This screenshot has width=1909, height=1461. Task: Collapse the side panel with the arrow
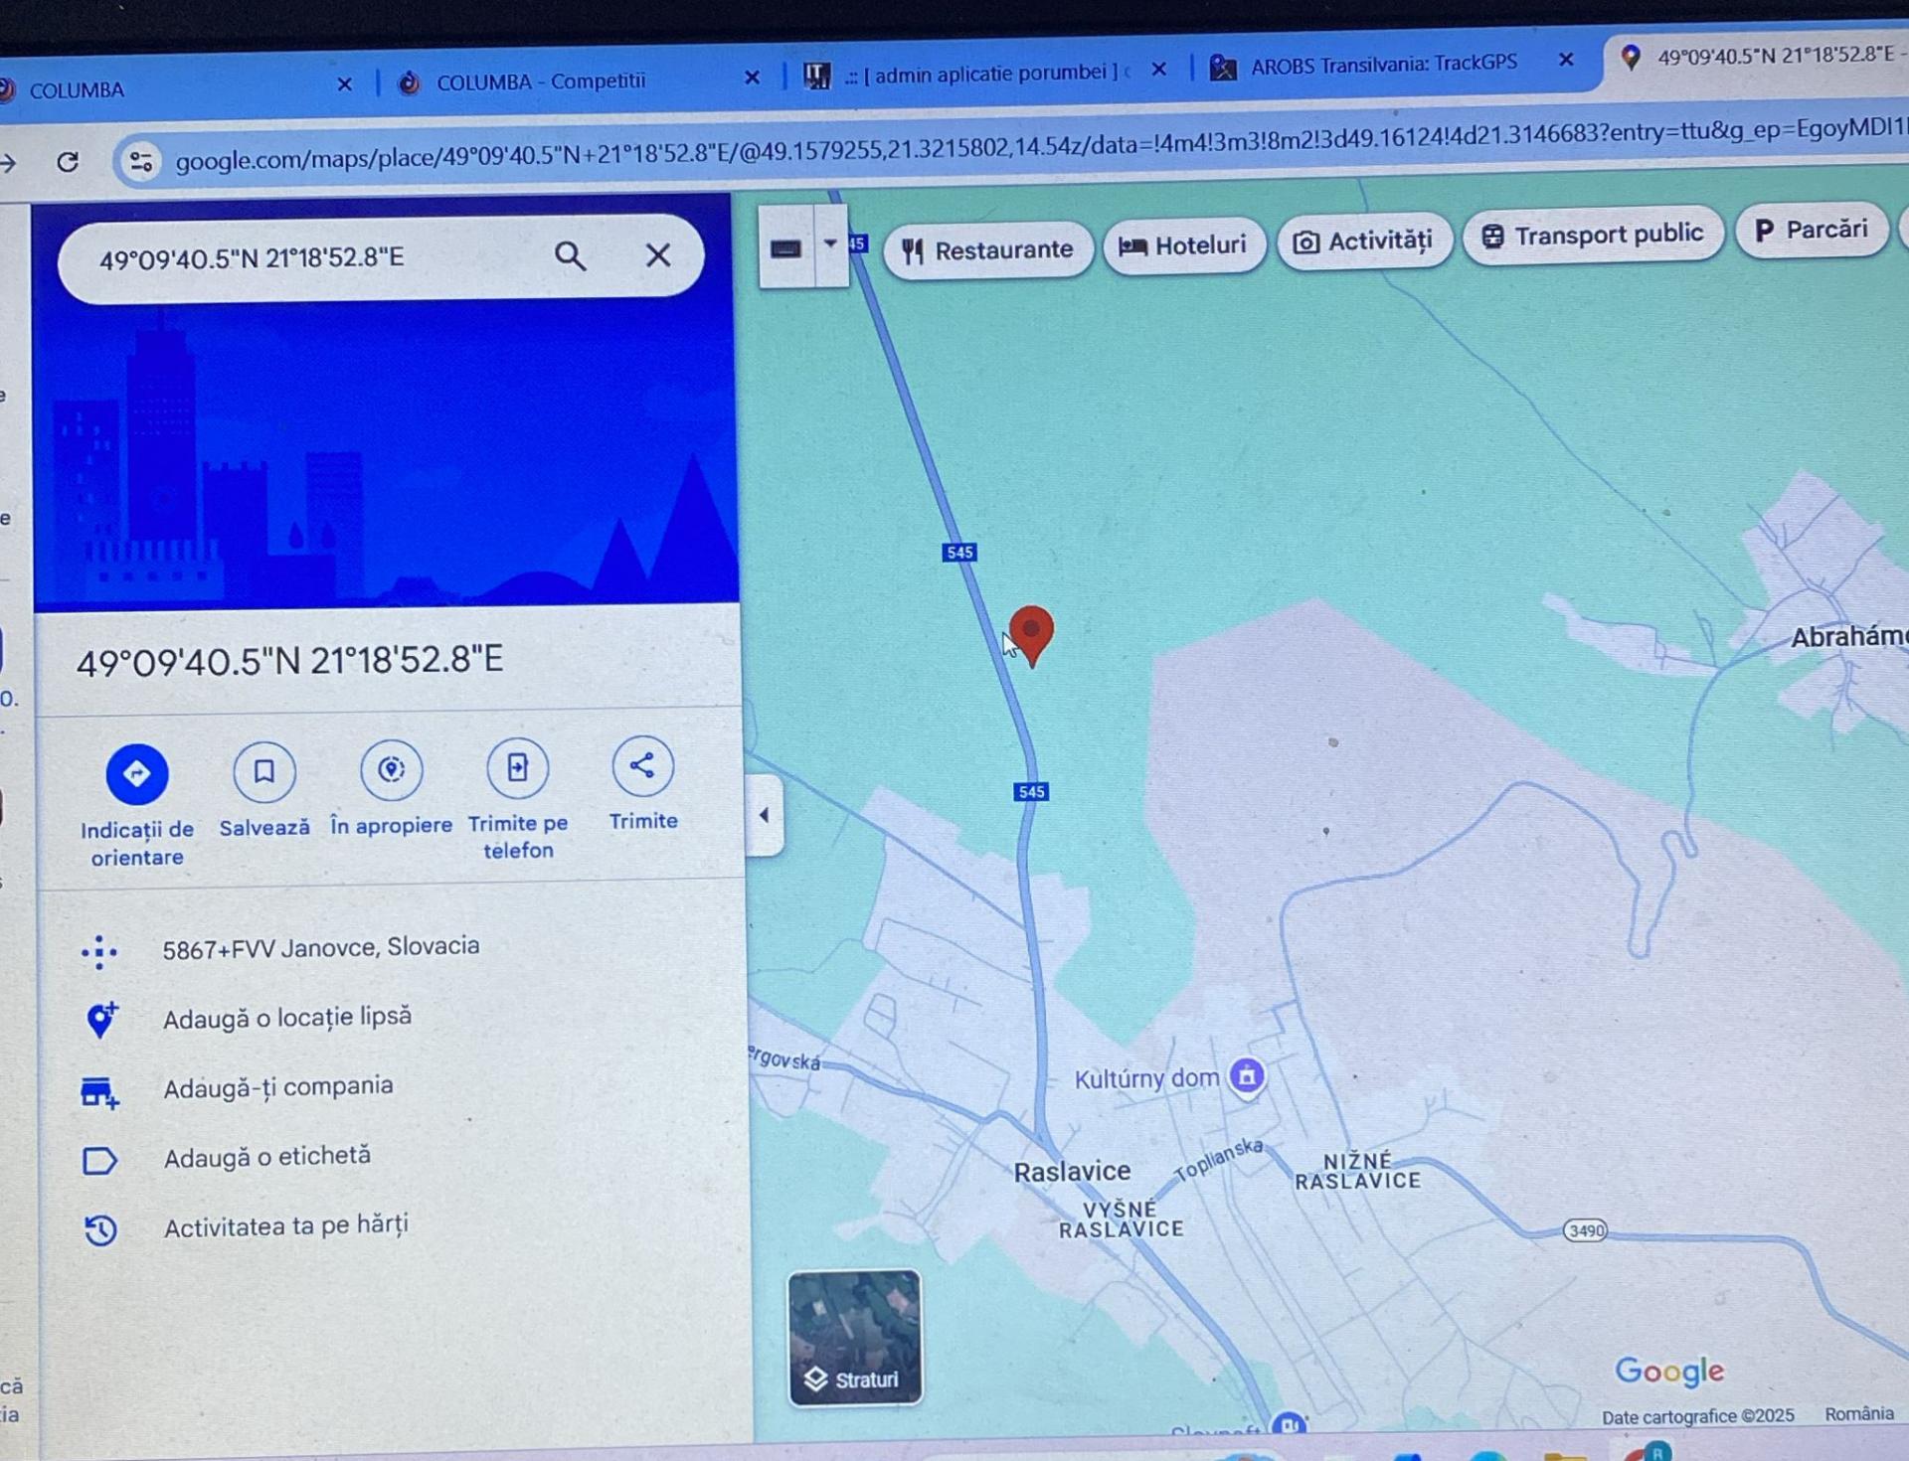coord(764,815)
